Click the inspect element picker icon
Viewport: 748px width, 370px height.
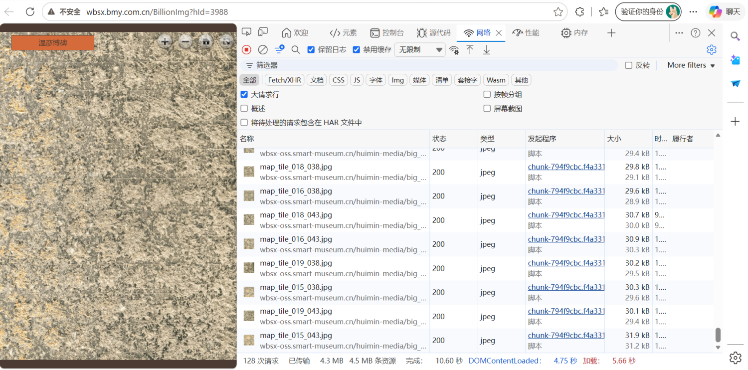tap(246, 32)
